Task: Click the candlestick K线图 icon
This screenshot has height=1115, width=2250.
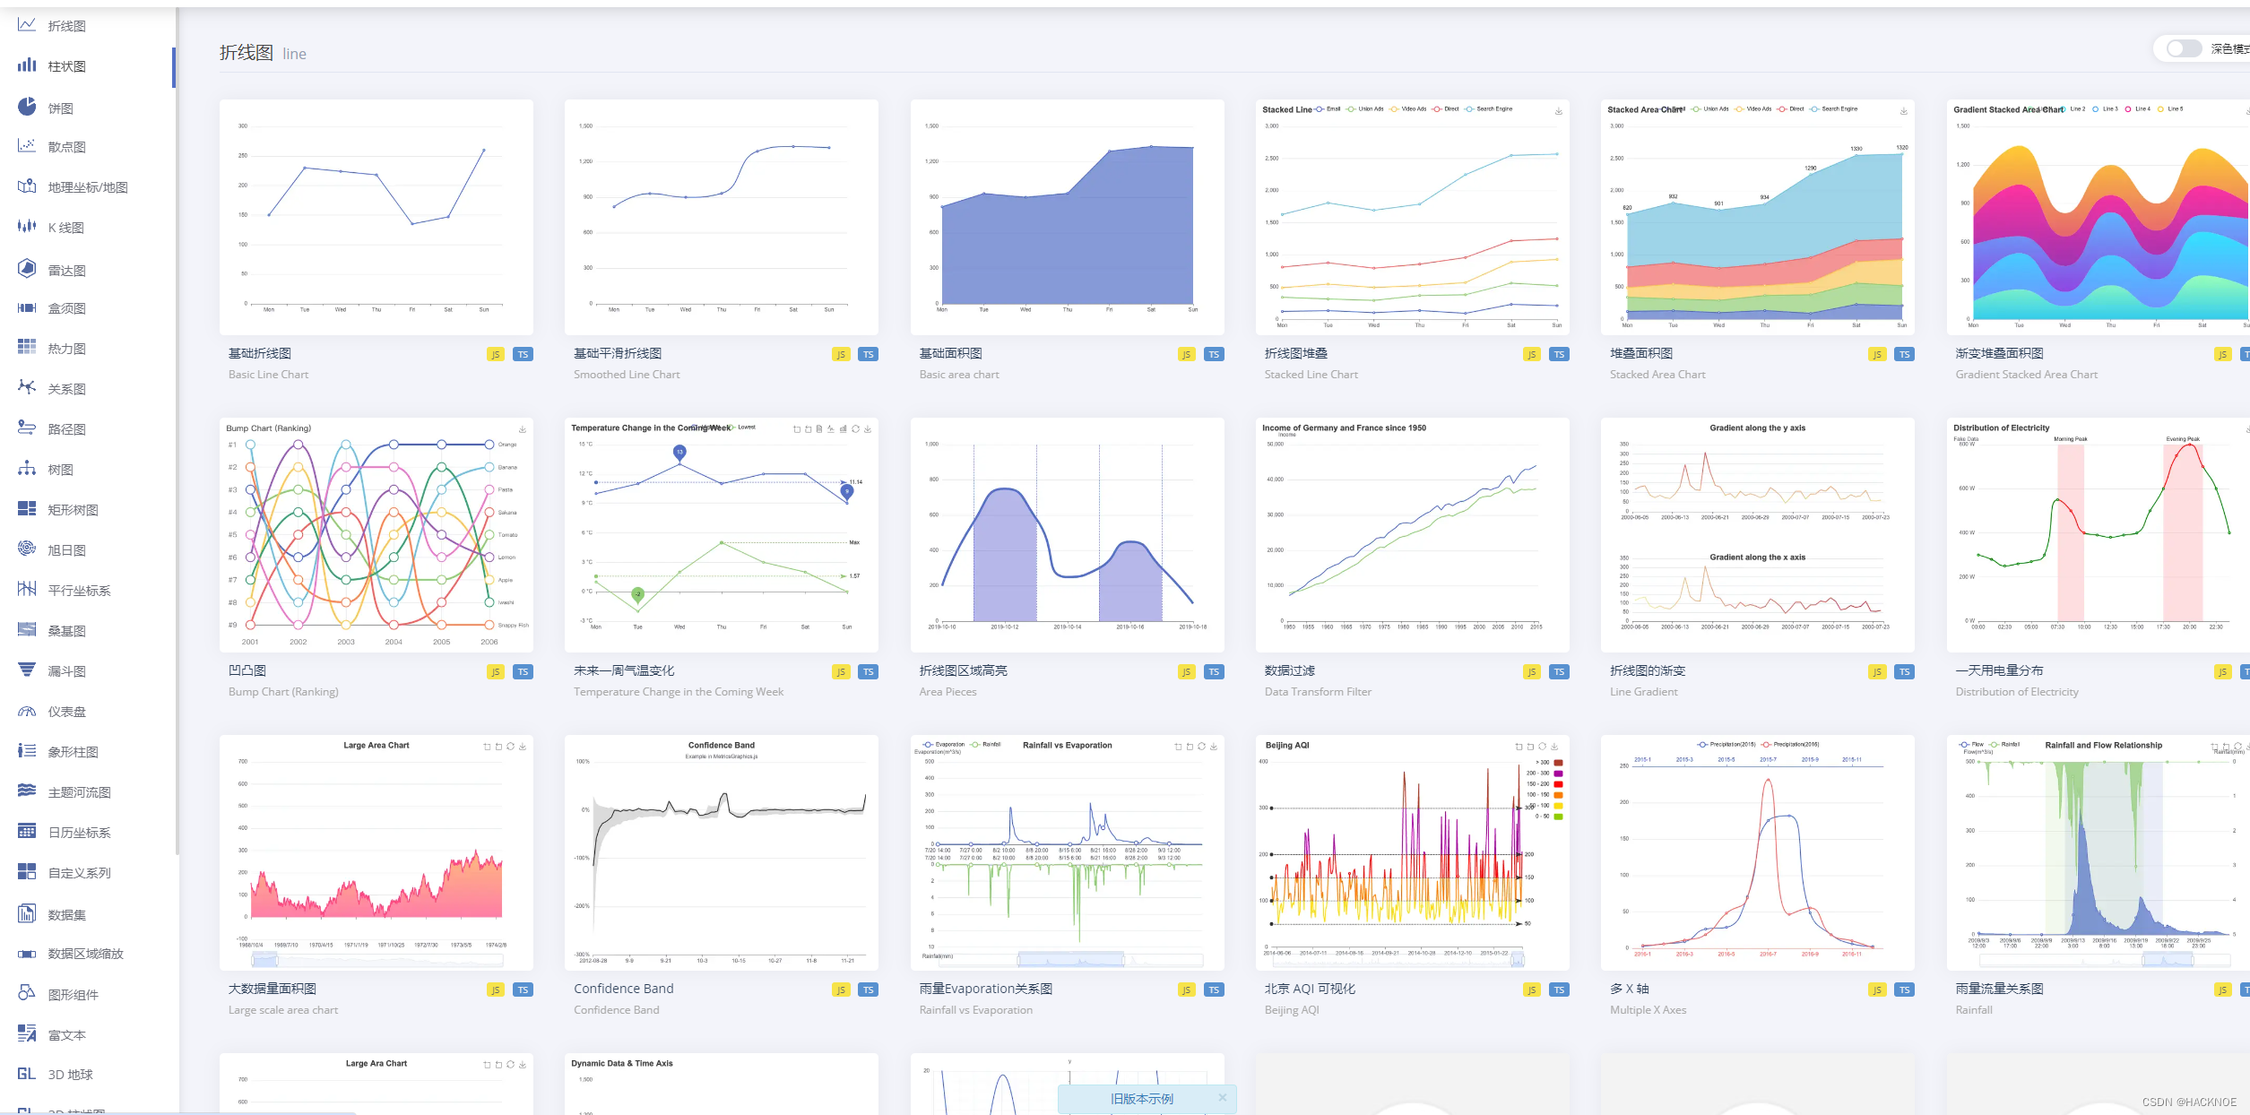Action: coord(27,227)
